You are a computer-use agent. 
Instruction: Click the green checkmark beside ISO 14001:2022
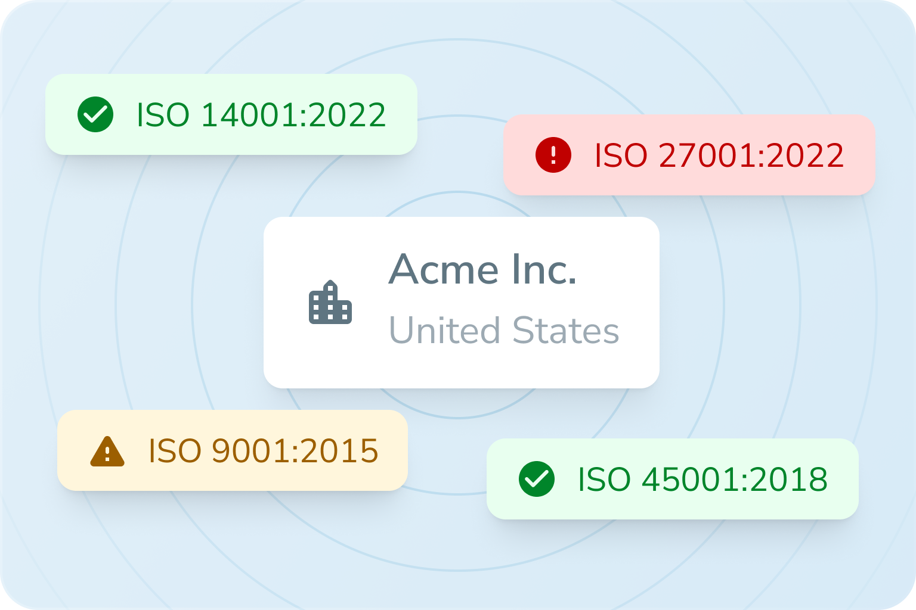(x=95, y=115)
